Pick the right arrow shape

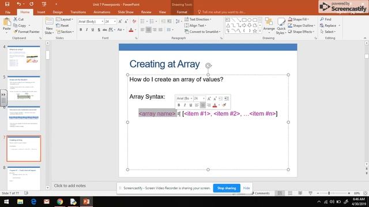click(244, 25)
